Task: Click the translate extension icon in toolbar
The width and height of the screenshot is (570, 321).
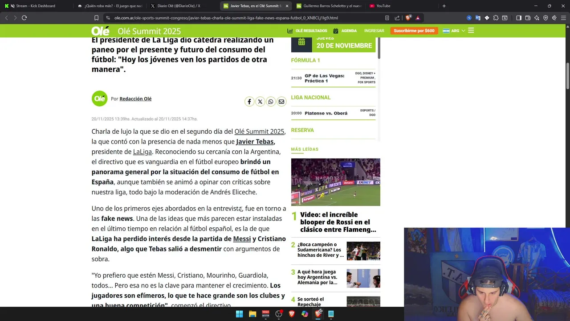Action: [x=478, y=18]
